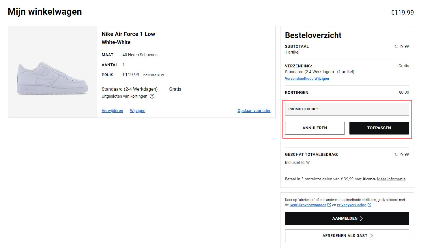The image size is (421, 248).
Task: Open the Gebruiksvoorwaarden terms page
Action: [x=308, y=205]
